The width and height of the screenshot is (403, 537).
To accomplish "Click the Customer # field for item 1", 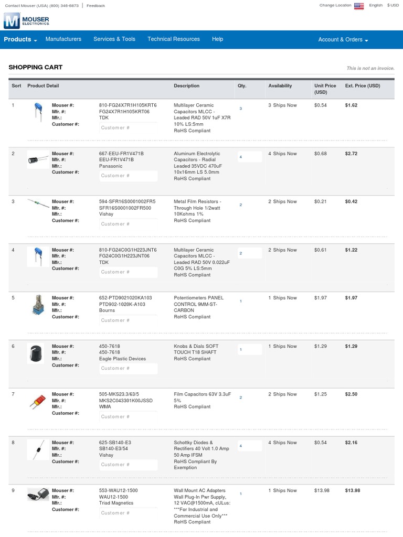I will [128, 128].
